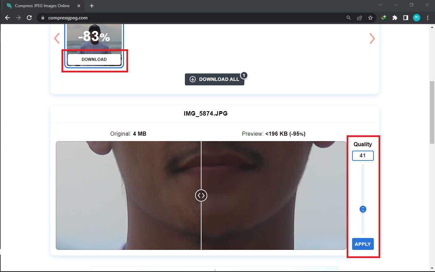
Task: Select the -83% image thumbnail
Action: coord(94,38)
